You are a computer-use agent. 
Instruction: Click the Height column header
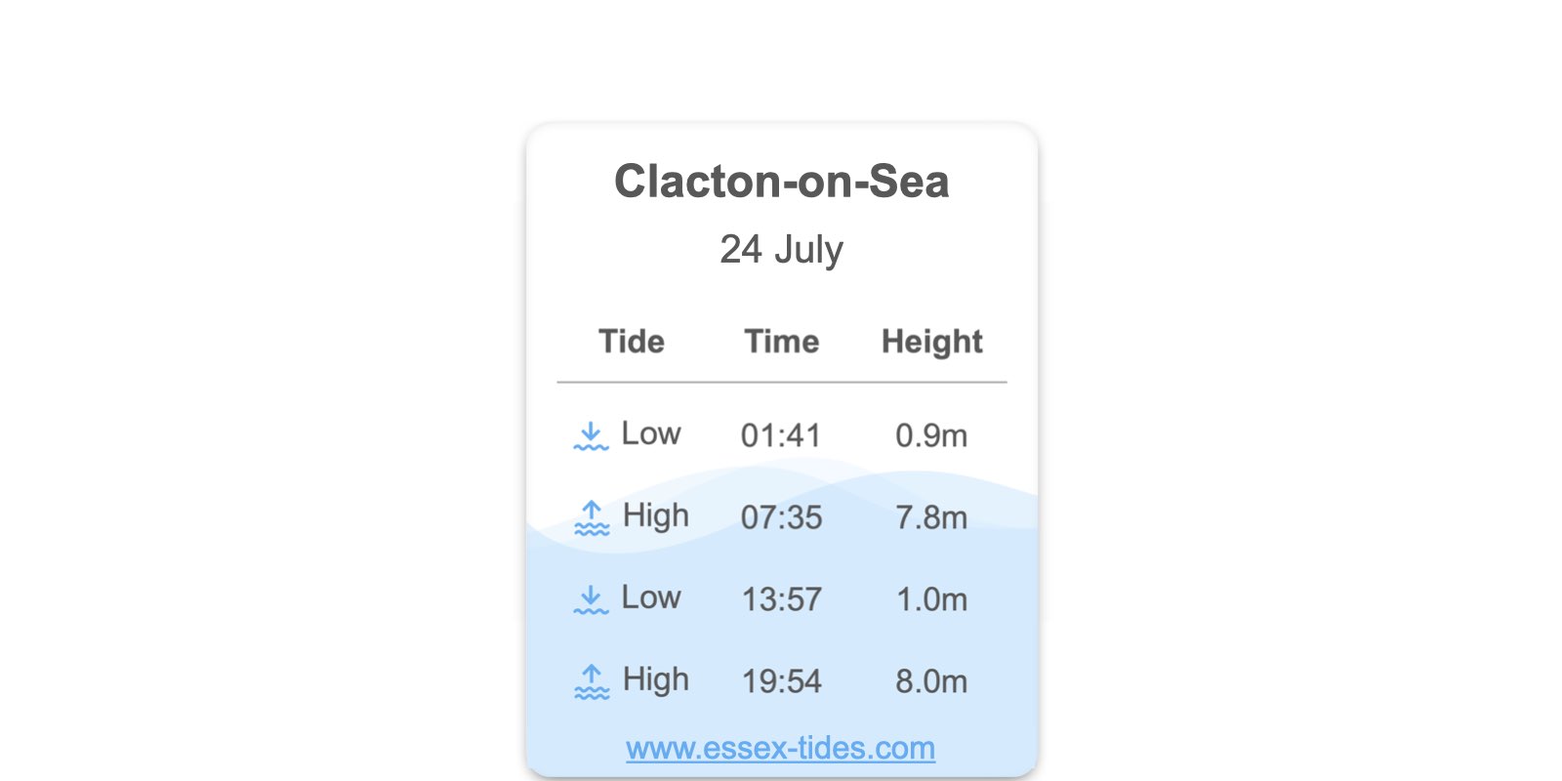click(932, 343)
